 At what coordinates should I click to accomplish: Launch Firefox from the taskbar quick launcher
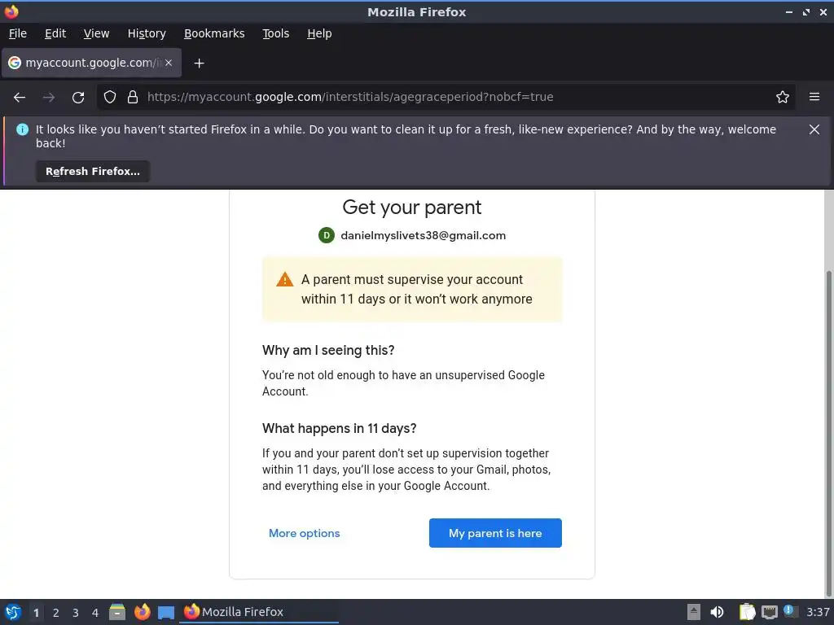pyautogui.click(x=142, y=612)
